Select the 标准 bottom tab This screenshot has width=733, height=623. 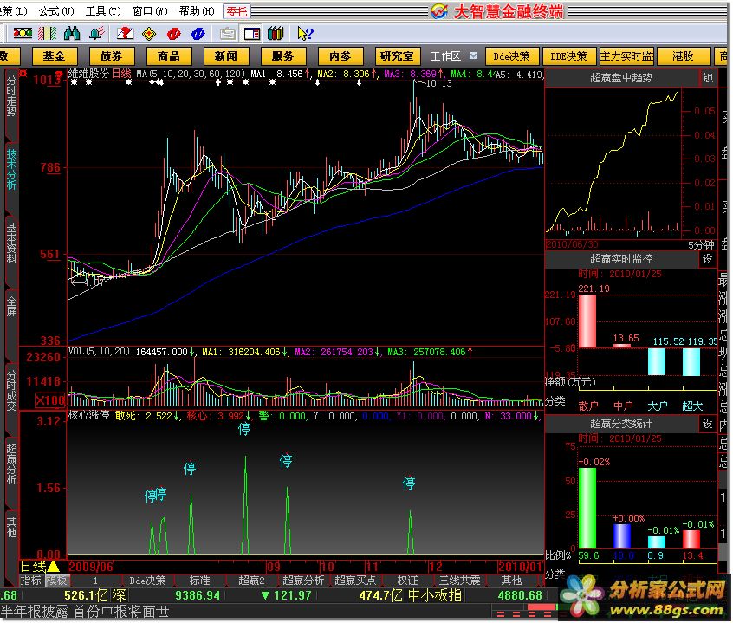click(x=199, y=581)
